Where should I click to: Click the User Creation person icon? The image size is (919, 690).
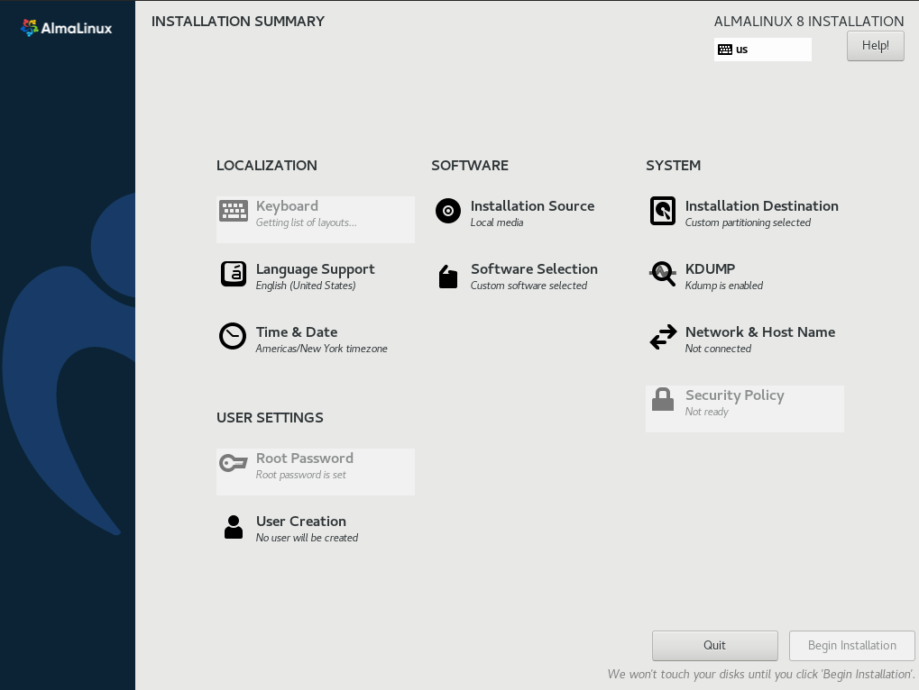tap(234, 527)
